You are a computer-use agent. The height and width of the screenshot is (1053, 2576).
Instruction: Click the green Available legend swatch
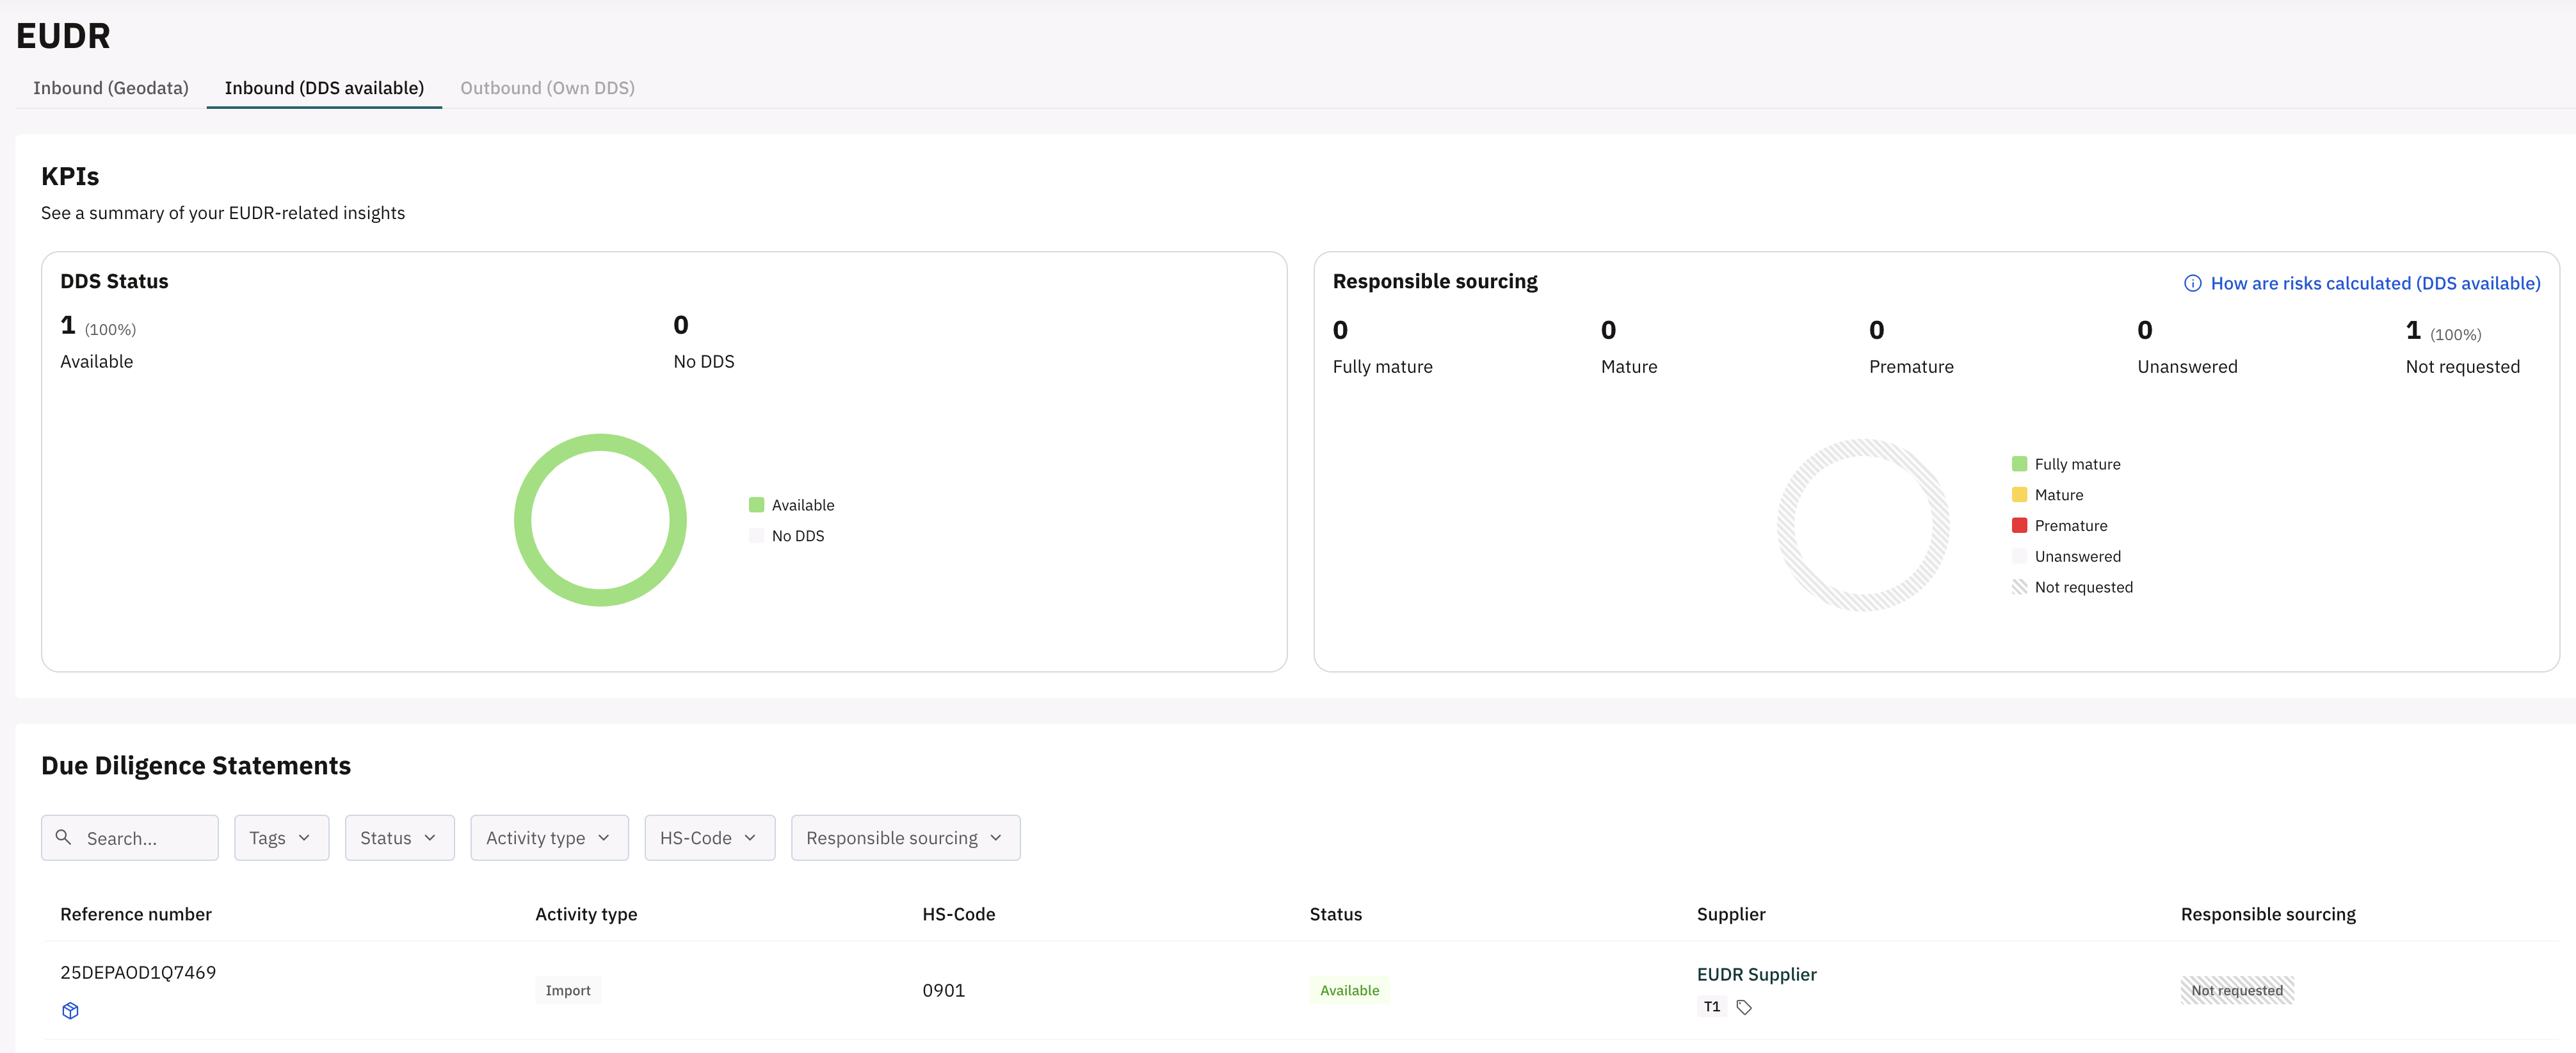[x=757, y=505]
